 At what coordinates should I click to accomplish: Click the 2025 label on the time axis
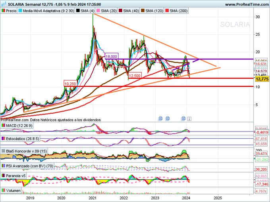218,198
